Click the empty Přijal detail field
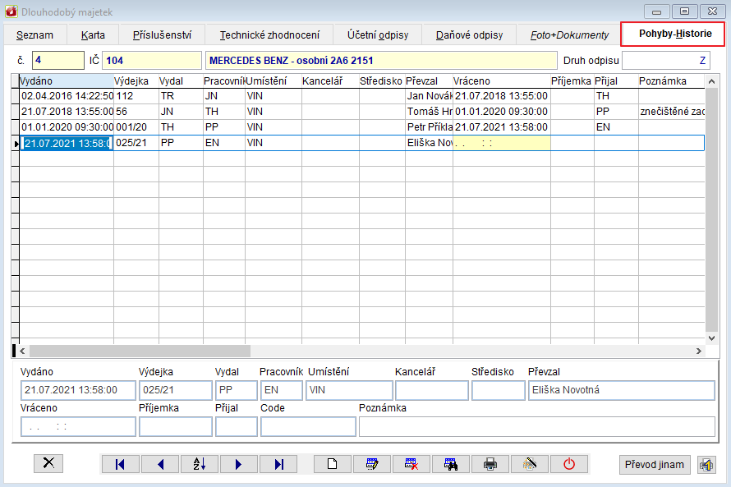The width and height of the screenshot is (731, 487). click(237, 426)
